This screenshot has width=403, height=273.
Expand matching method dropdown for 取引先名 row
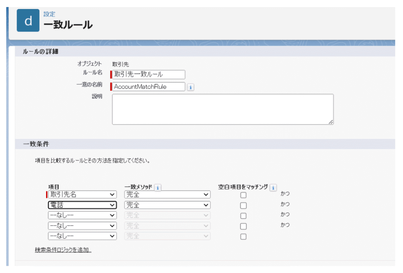(x=167, y=195)
